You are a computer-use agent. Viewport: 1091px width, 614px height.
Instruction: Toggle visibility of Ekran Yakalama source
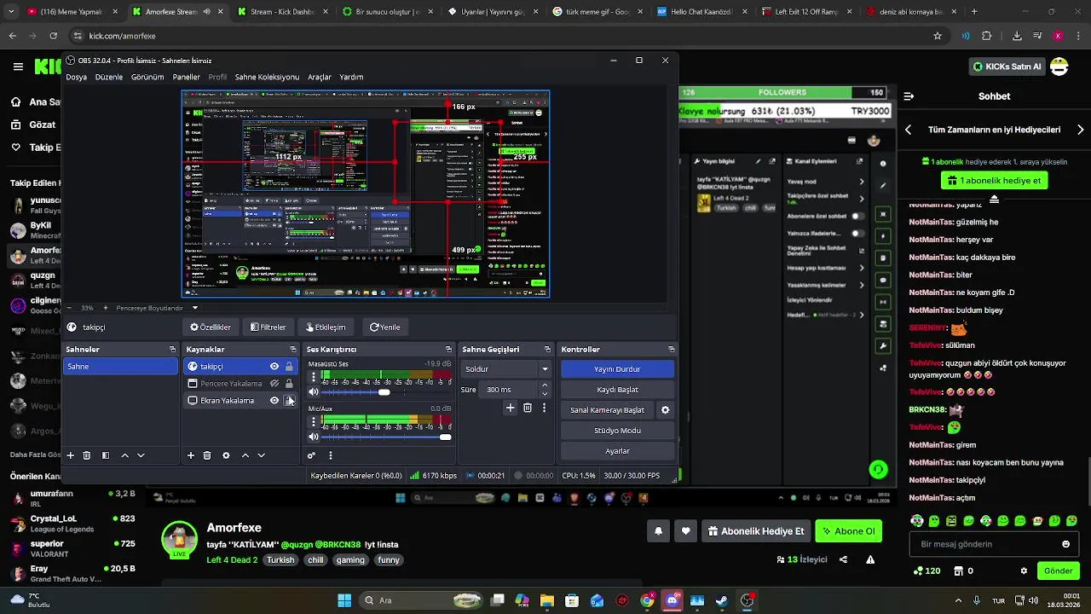click(274, 401)
